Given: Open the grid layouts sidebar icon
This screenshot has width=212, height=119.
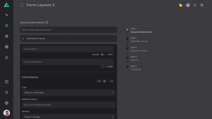Looking at the screenshot, I should click(x=7, y=25).
